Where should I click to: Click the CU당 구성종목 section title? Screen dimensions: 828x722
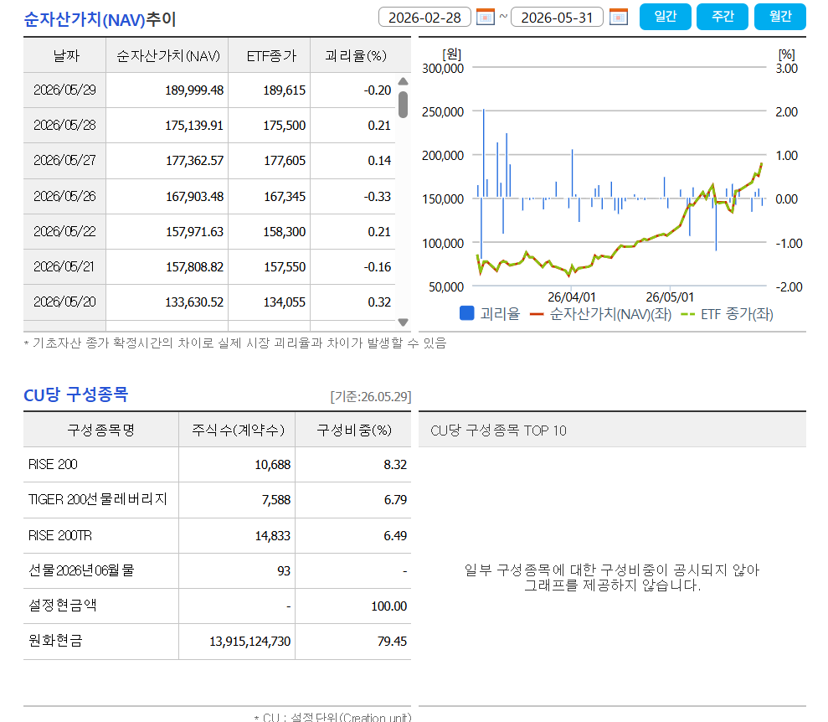(75, 395)
